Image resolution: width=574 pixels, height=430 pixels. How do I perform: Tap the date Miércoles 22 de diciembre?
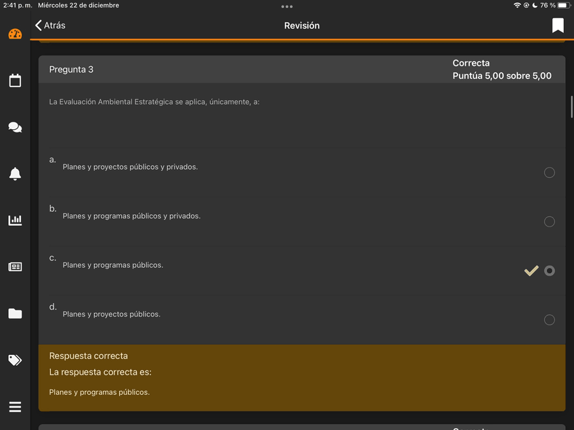point(79,5)
